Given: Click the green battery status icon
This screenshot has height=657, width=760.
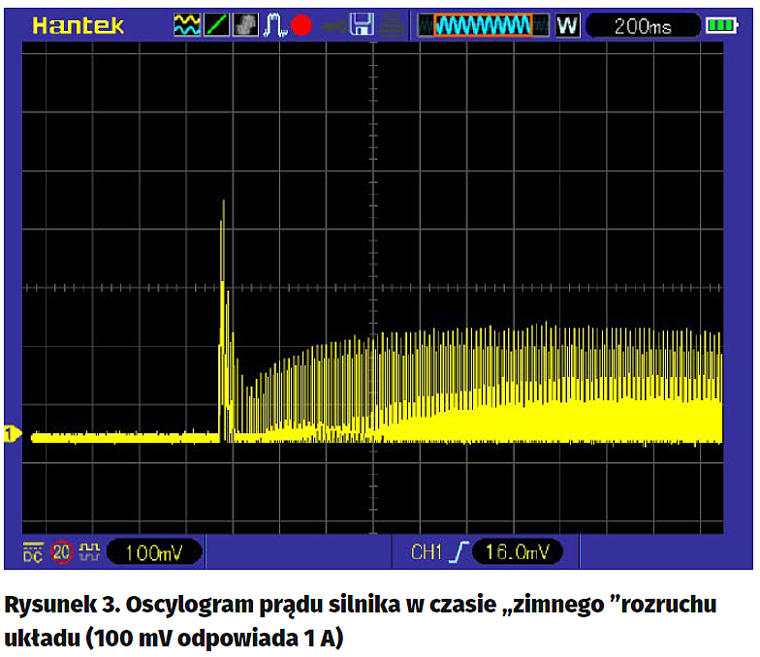Looking at the screenshot, I should (721, 25).
